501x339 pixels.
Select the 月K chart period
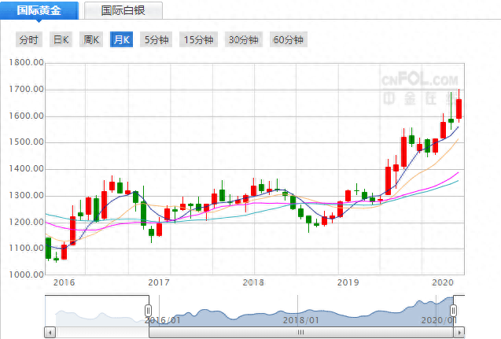pos(121,39)
